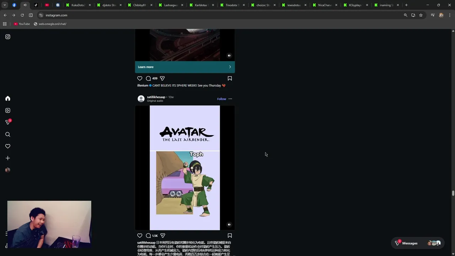Like the illenium post
The height and width of the screenshot is (256, 455).
[140, 78]
